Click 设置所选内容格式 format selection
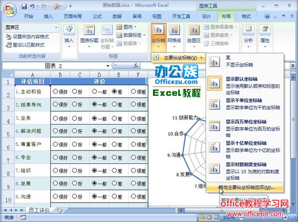Screen dimensions: 298x222 pyautogui.click(x=27, y=36)
